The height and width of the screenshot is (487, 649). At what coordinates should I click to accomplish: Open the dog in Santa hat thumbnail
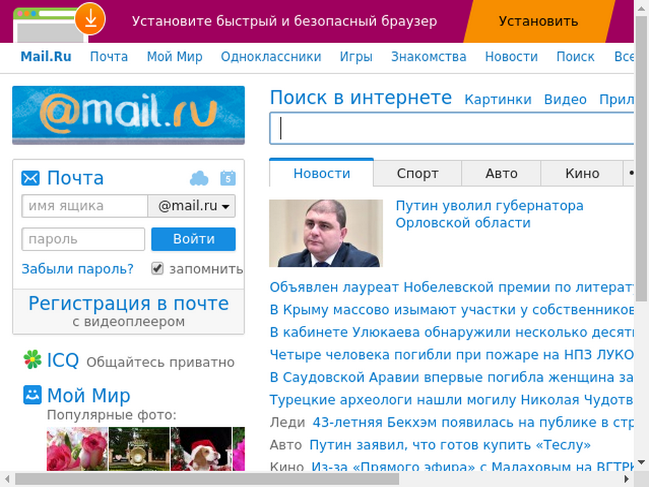(201, 449)
